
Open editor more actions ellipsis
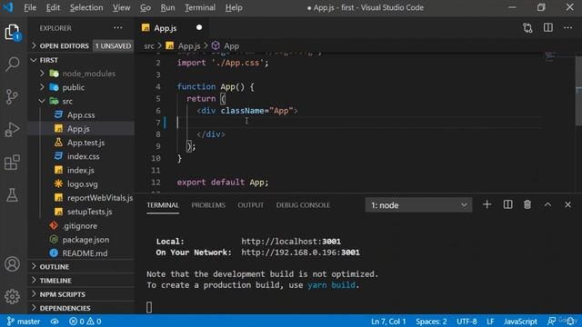pos(567,28)
